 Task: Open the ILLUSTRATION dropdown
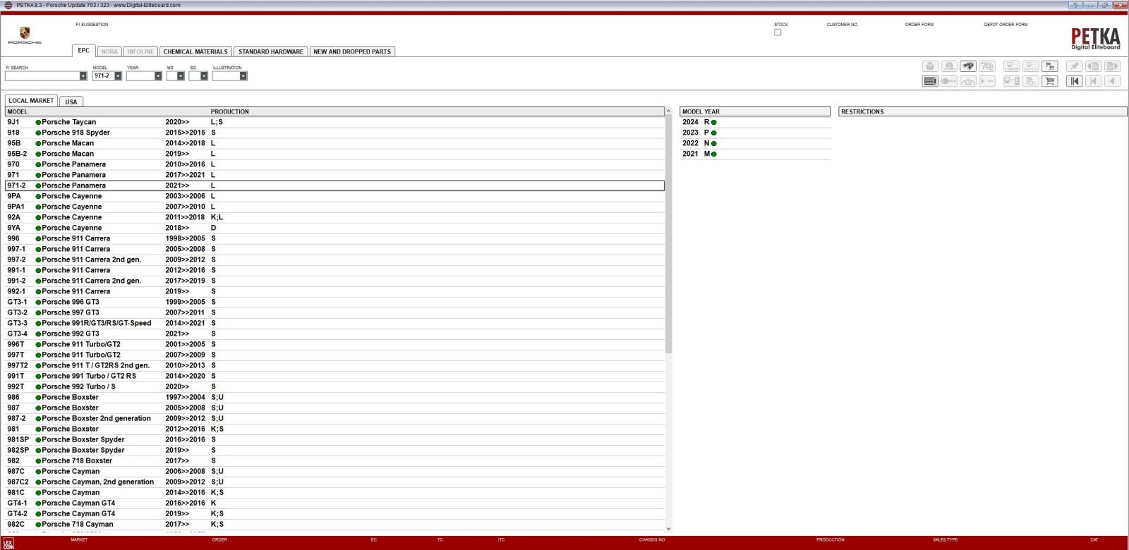coord(243,76)
